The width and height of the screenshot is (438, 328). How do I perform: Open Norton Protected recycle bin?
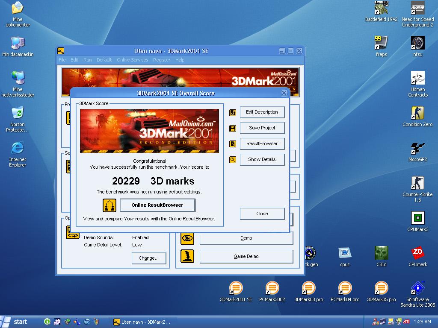(18, 119)
